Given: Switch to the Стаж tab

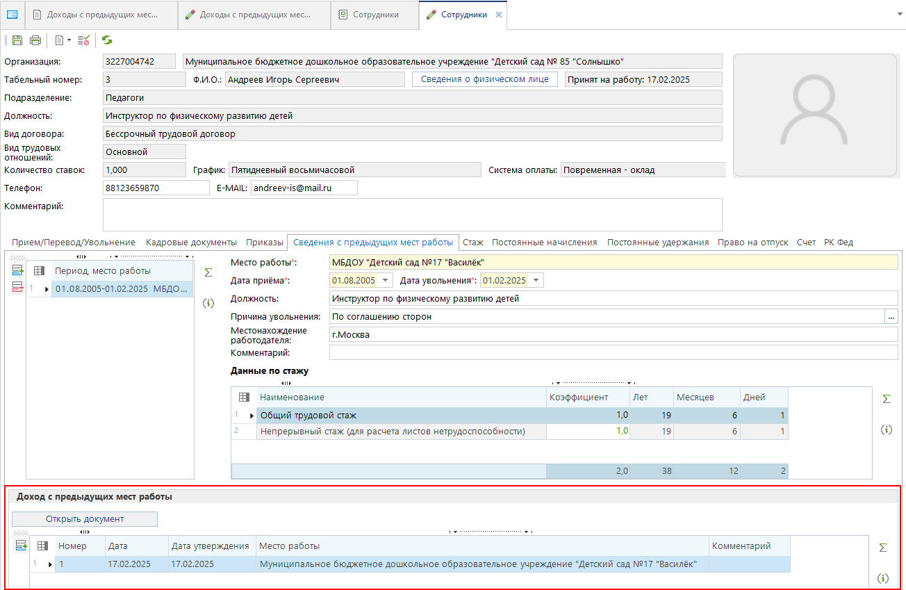Looking at the screenshot, I should (x=473, y=243).
